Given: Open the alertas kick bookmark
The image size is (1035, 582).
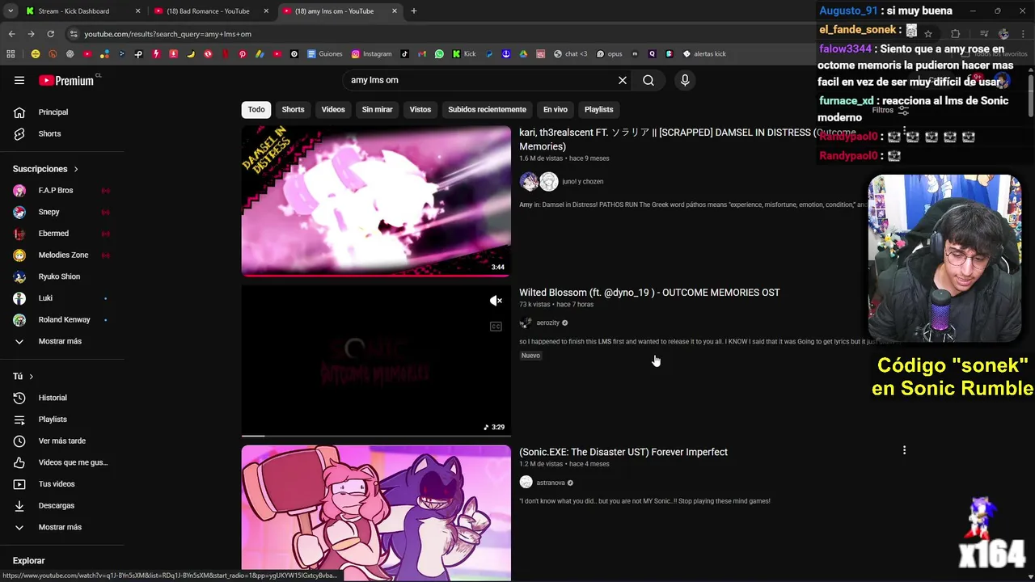Looking at the screenshot, I should point(704,54).
